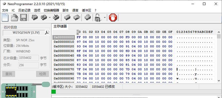Expand the dropdown arrow next to Write IC

(x=50, y=17)
